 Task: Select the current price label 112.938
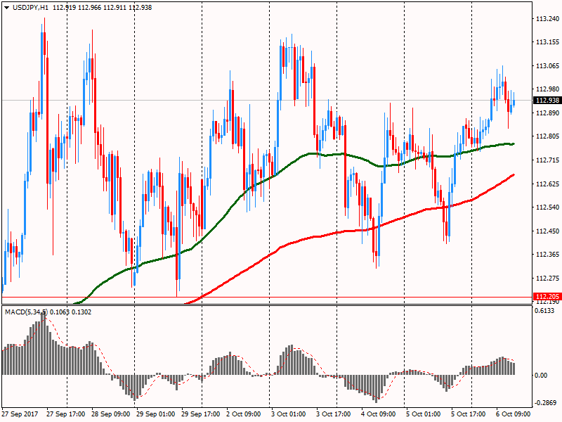click(x=547, y=101)
